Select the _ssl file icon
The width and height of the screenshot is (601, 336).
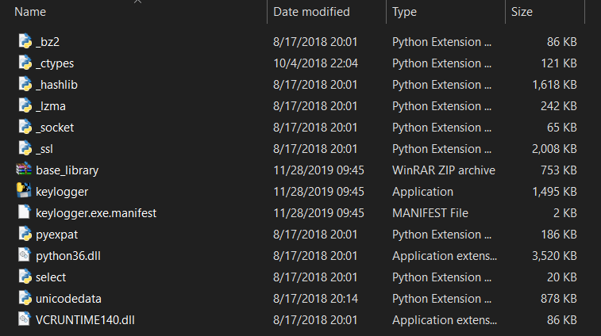[25, 148]
